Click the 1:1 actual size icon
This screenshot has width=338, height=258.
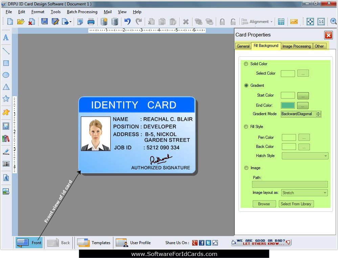click(321, 22)
